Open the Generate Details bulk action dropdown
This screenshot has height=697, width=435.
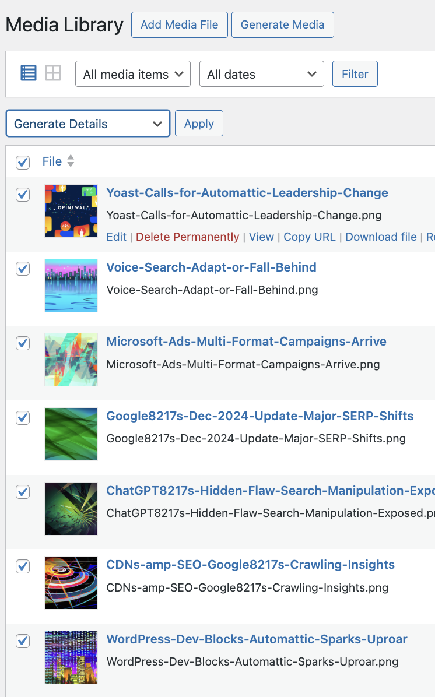pos(88,124)
